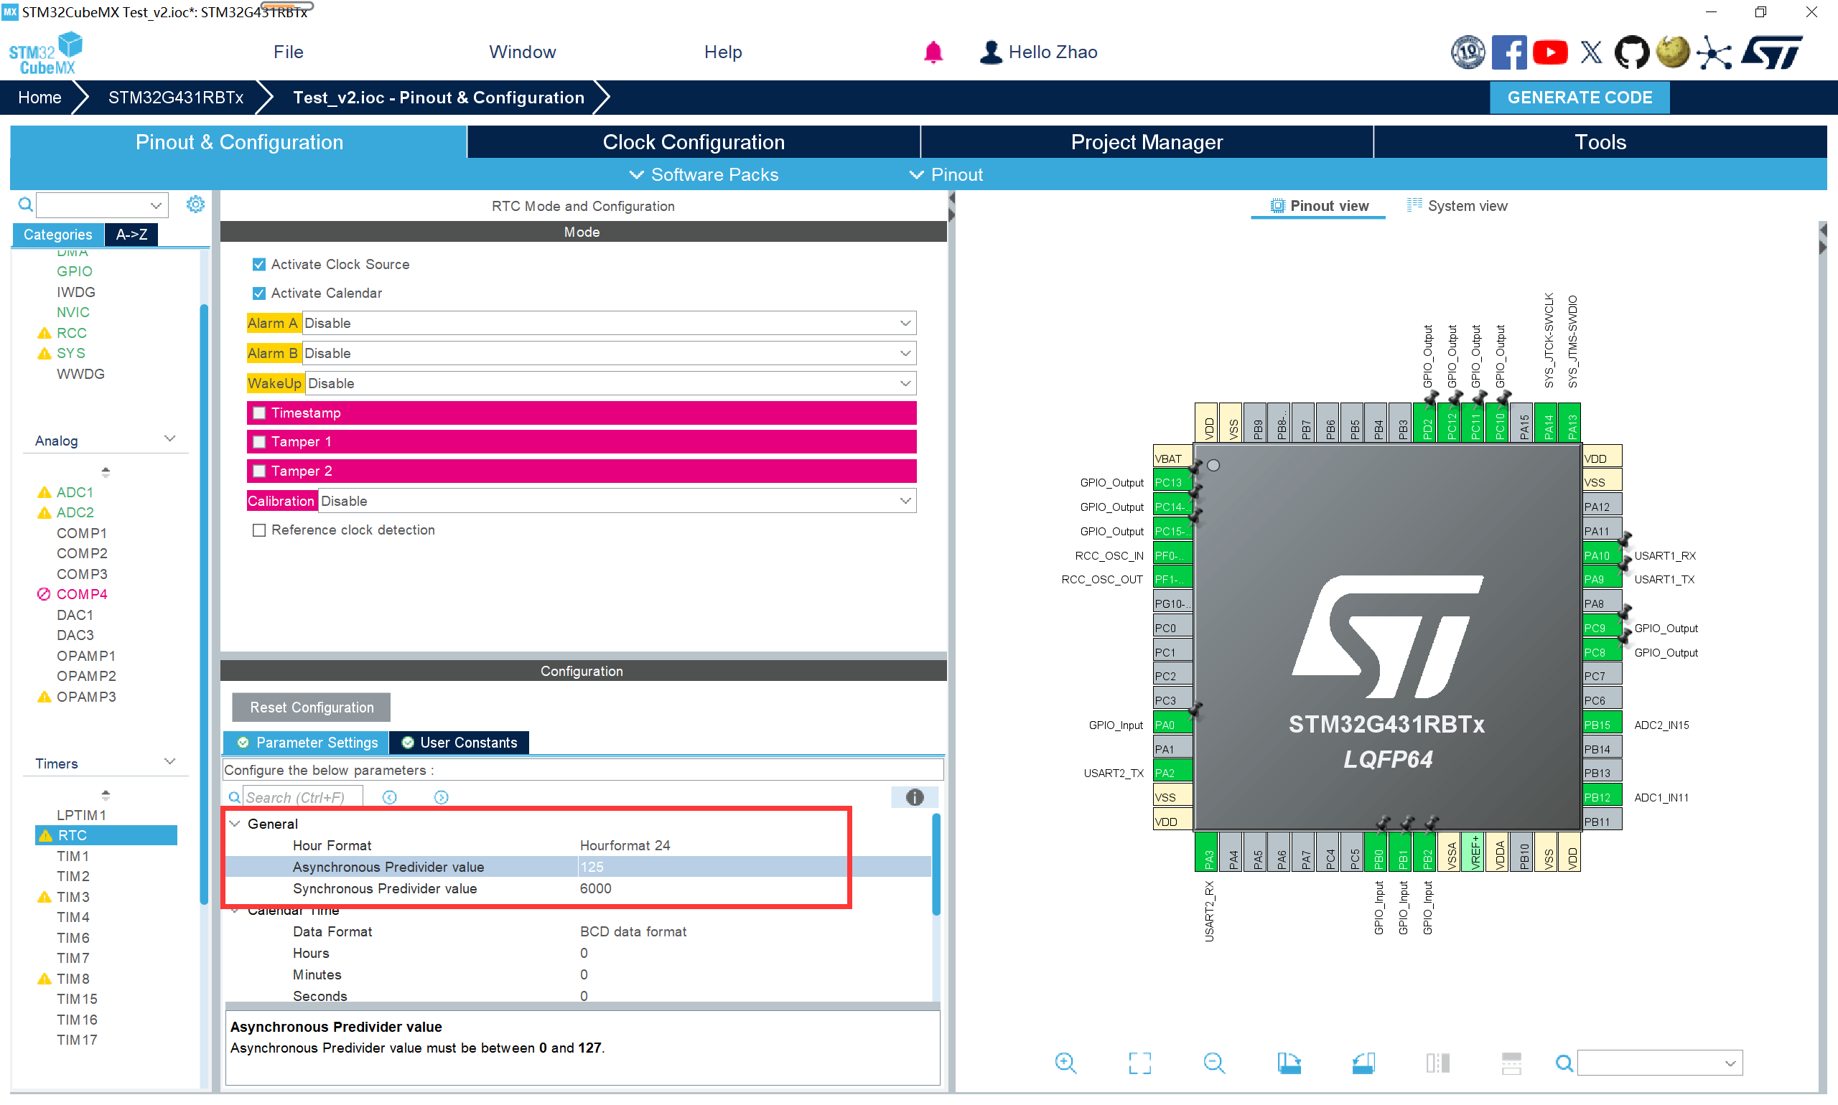Rotate the pinout view clockwise
The image size is (1838, 1105).
tap(1288, 1063)
